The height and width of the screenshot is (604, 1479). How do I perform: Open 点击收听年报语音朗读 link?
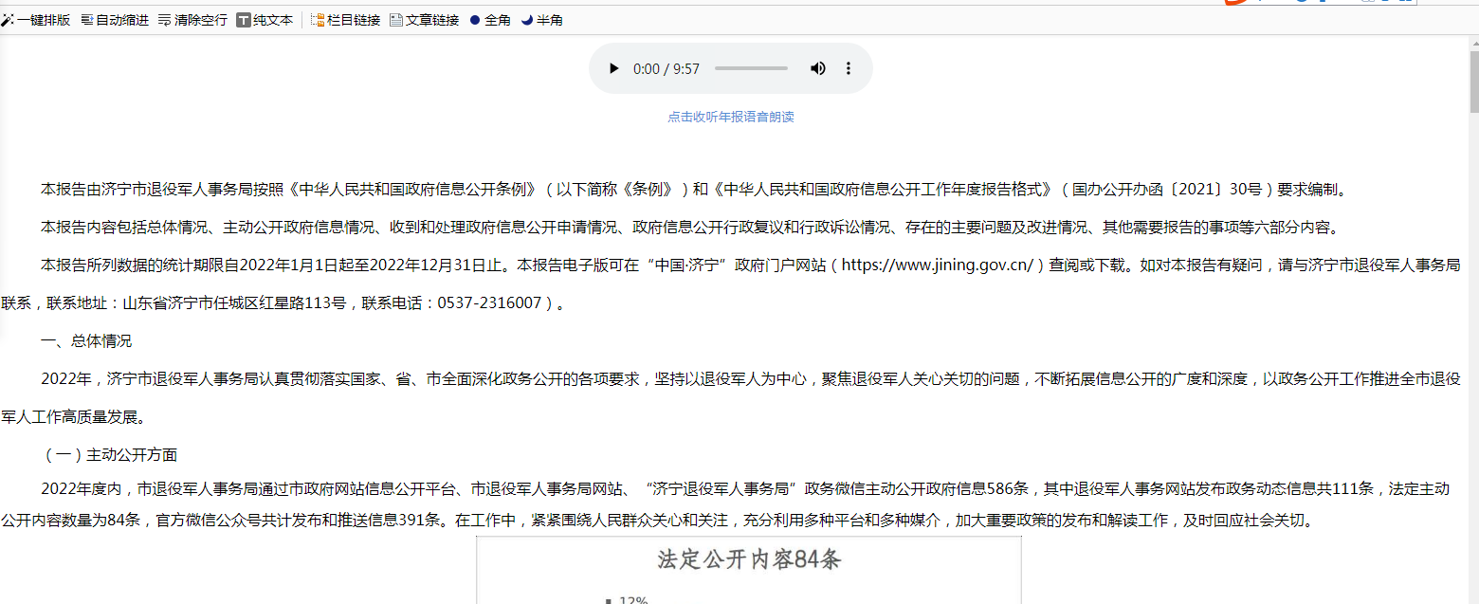click(730, 117)
